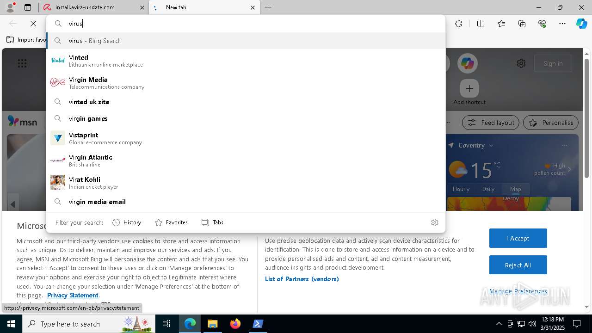592x333 pixels.
Task: Select the Map weather tab
Action: coord(516,189)
